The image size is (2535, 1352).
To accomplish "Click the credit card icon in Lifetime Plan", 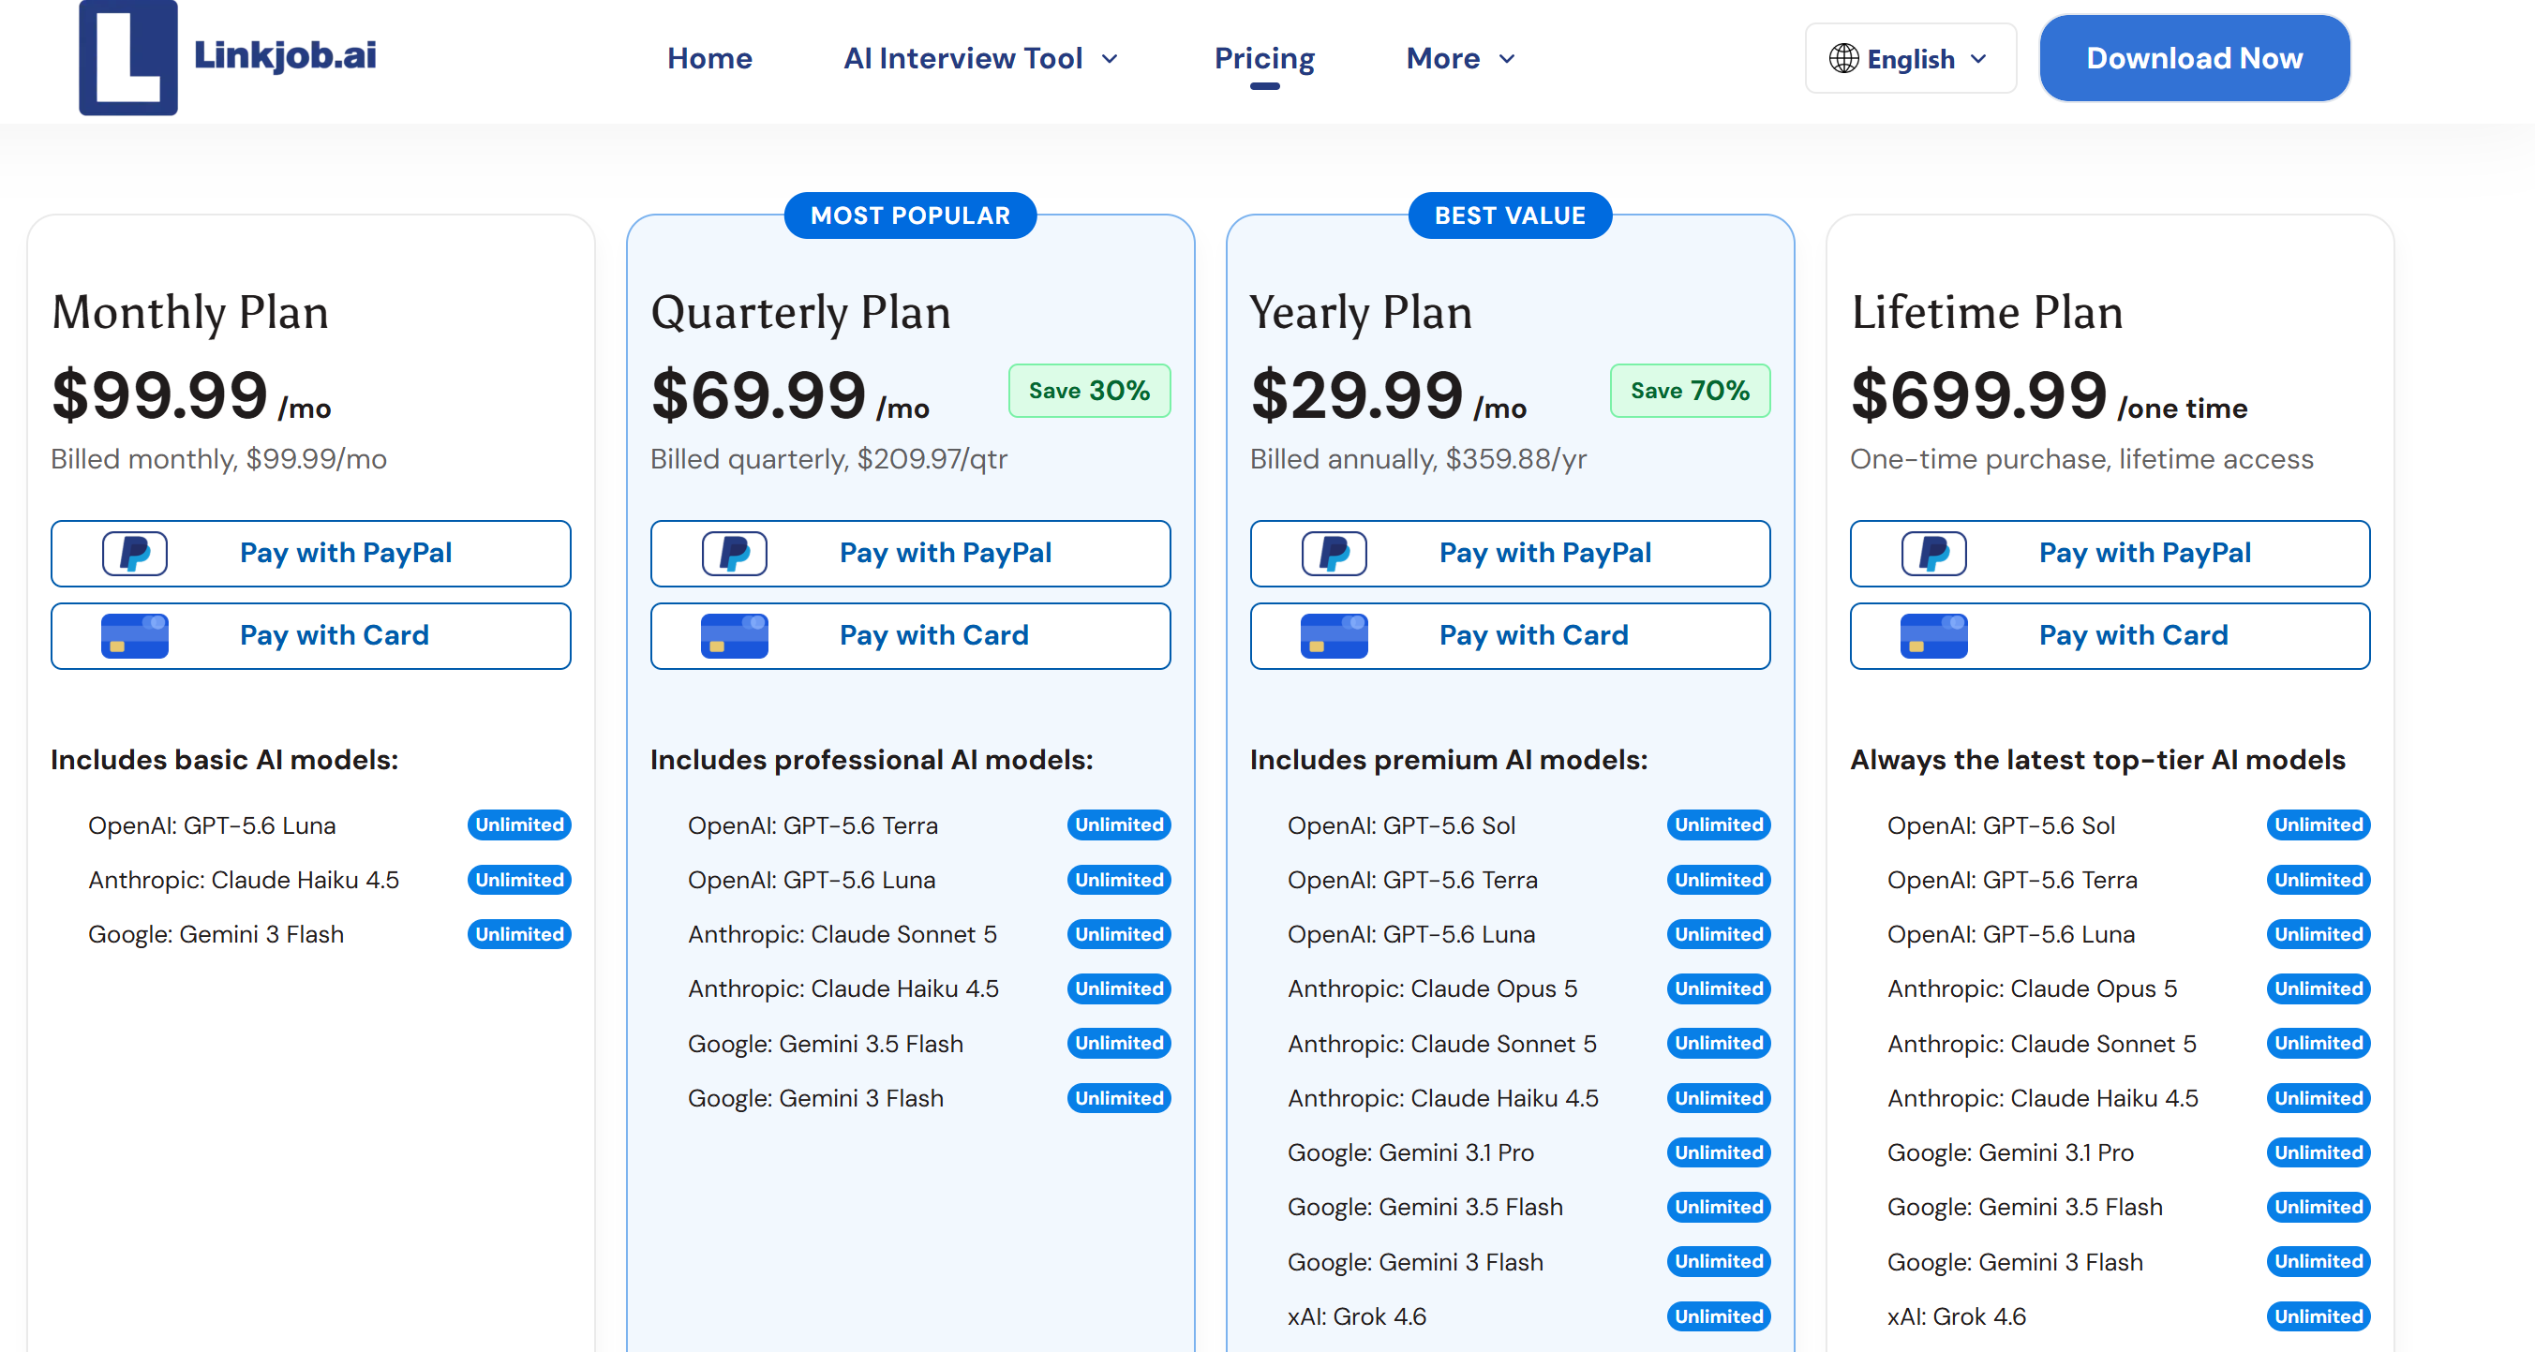I will [x=1933, y=635].
